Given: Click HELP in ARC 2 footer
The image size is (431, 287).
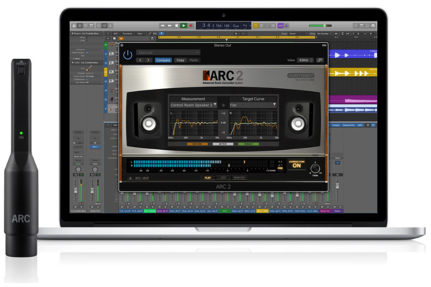Looking at the screenshot, I should pos(145,178).
